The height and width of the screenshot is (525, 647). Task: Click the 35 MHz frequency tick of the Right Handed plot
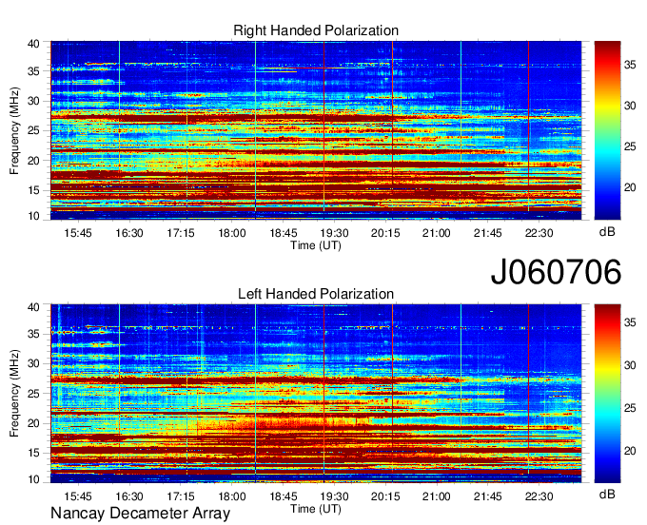pos(33,71)
